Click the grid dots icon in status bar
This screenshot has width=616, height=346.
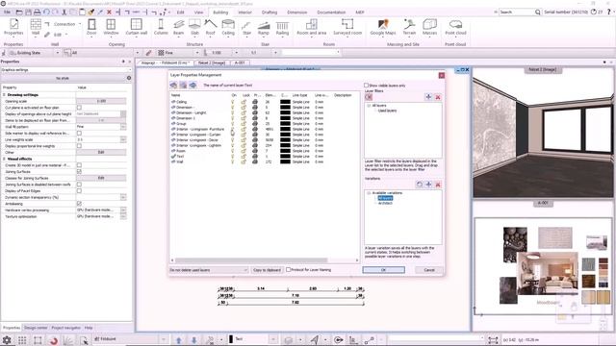tap(22, 339)
